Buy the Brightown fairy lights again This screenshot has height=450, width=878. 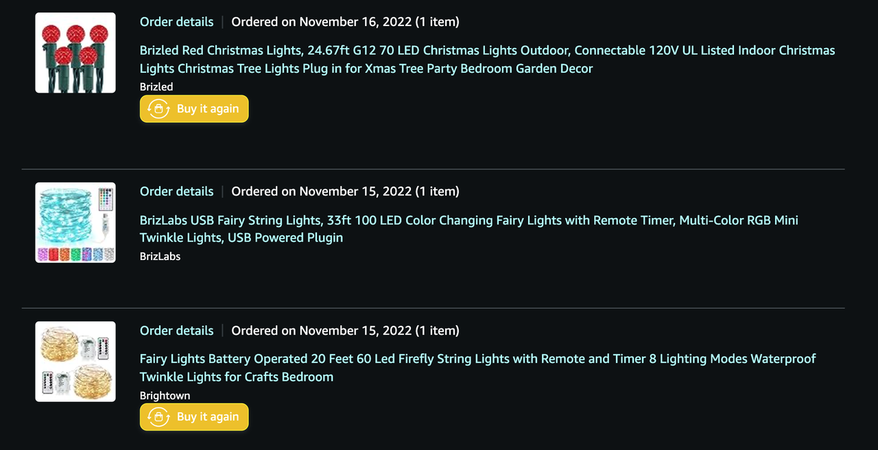point(194,417)
